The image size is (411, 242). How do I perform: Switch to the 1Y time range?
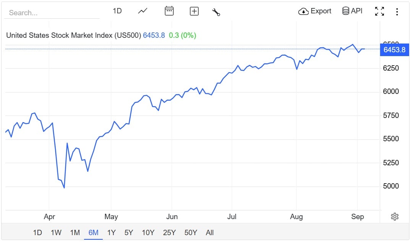click(x=112, y=232)
